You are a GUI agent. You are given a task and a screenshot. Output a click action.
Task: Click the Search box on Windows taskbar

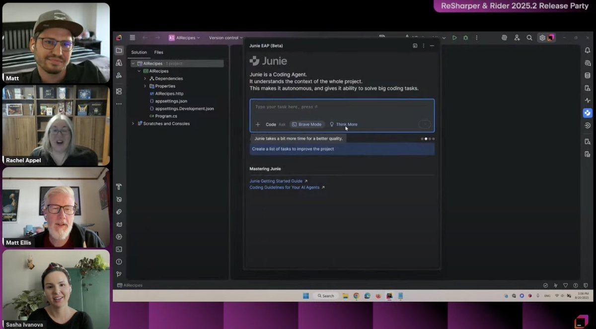point(326,296)
